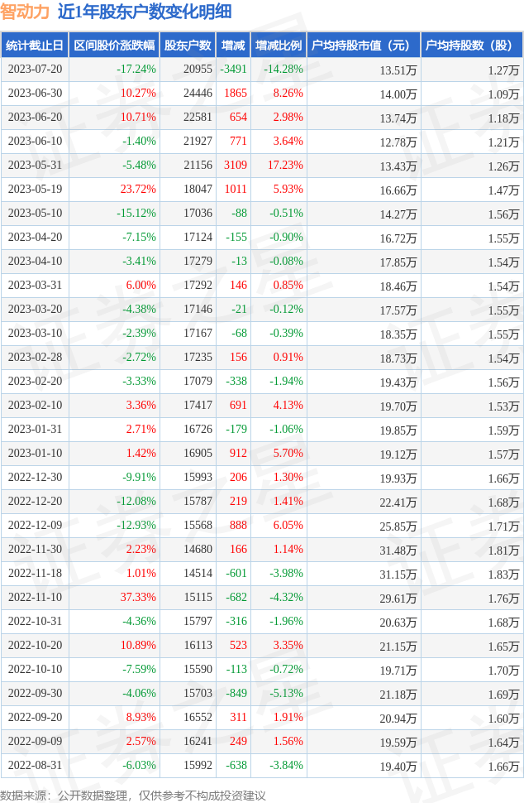Select the value 18.35万
The image size is (524, 803).
coord(398,335)
